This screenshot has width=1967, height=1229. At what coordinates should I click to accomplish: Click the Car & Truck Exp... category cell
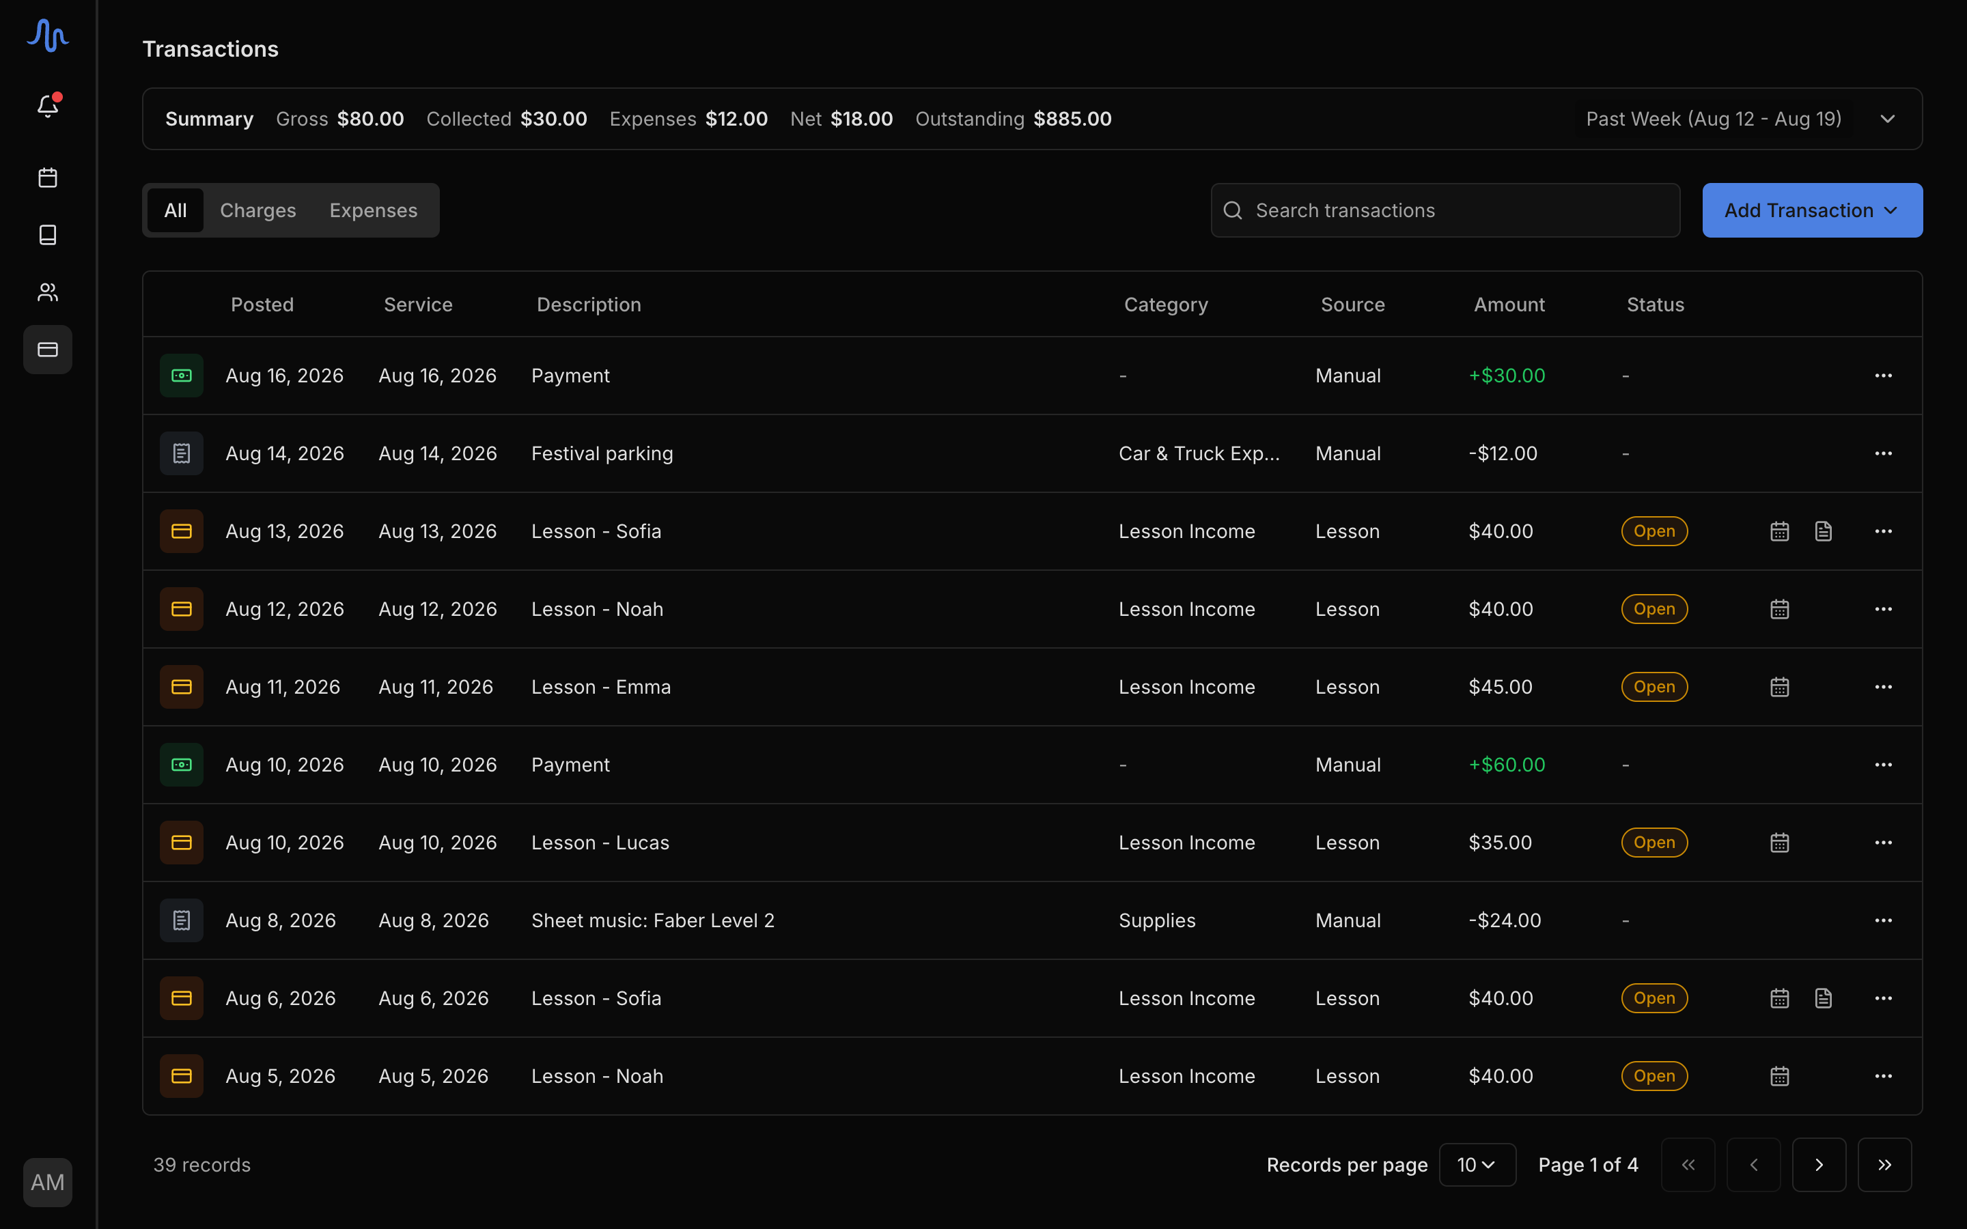pos(1199,453)
